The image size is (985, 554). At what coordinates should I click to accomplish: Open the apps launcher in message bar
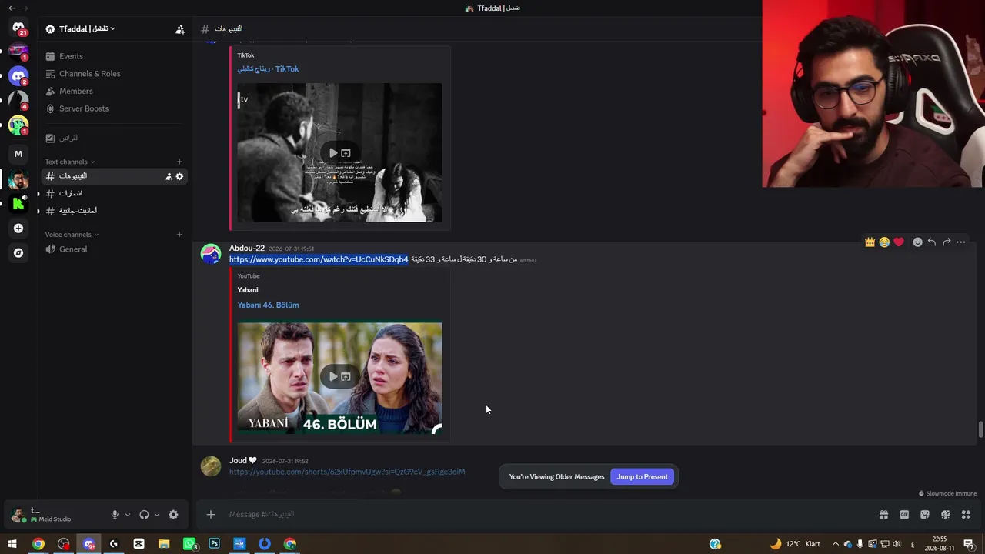pos(966,515)
